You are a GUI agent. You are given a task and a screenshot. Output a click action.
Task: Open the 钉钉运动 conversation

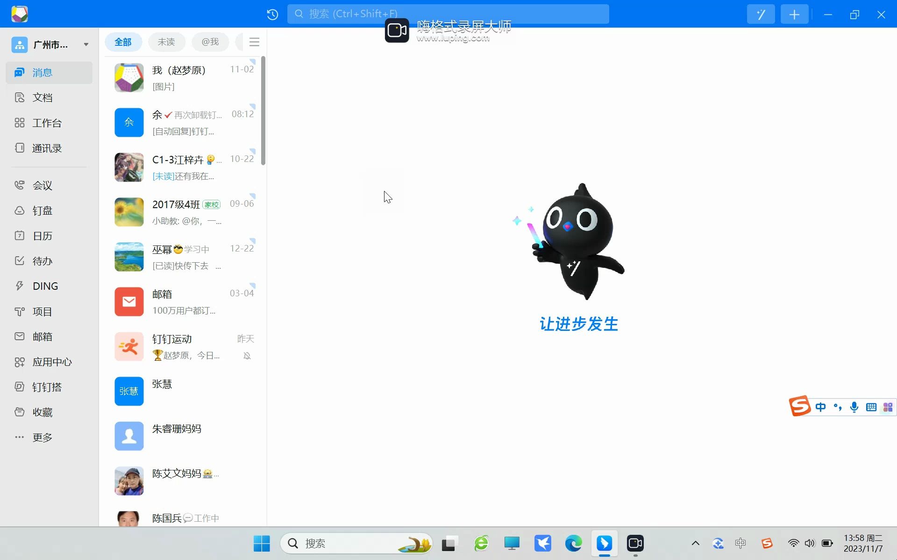click(x=184, y=347)
